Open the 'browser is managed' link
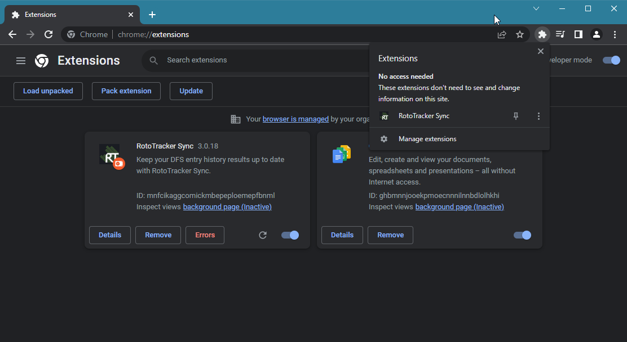 295,119
